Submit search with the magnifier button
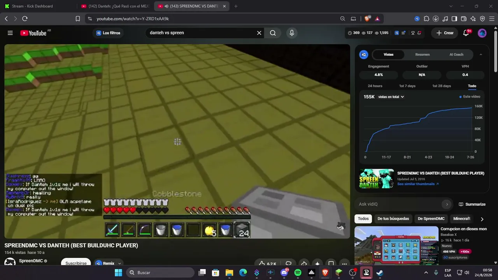The height and width of the screenshot is (280, 498). (x=273, y=33)
